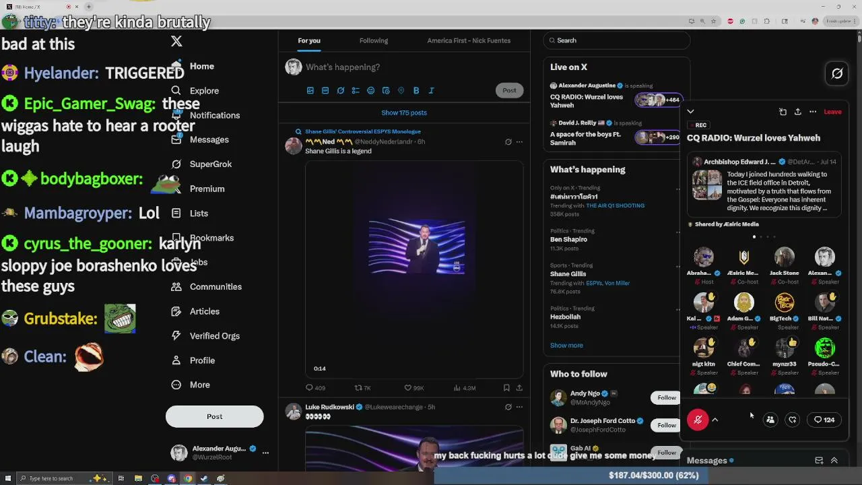
Task: Schedule the post with the calendar icon
Action: point(386,90)
